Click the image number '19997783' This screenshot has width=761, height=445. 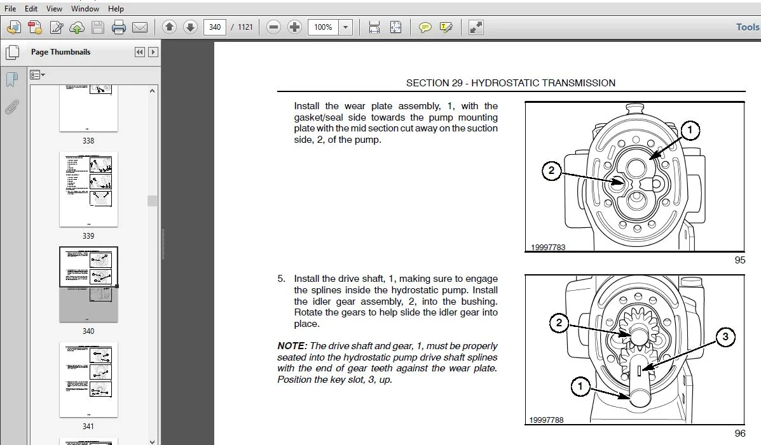click(x=548, y=247)
